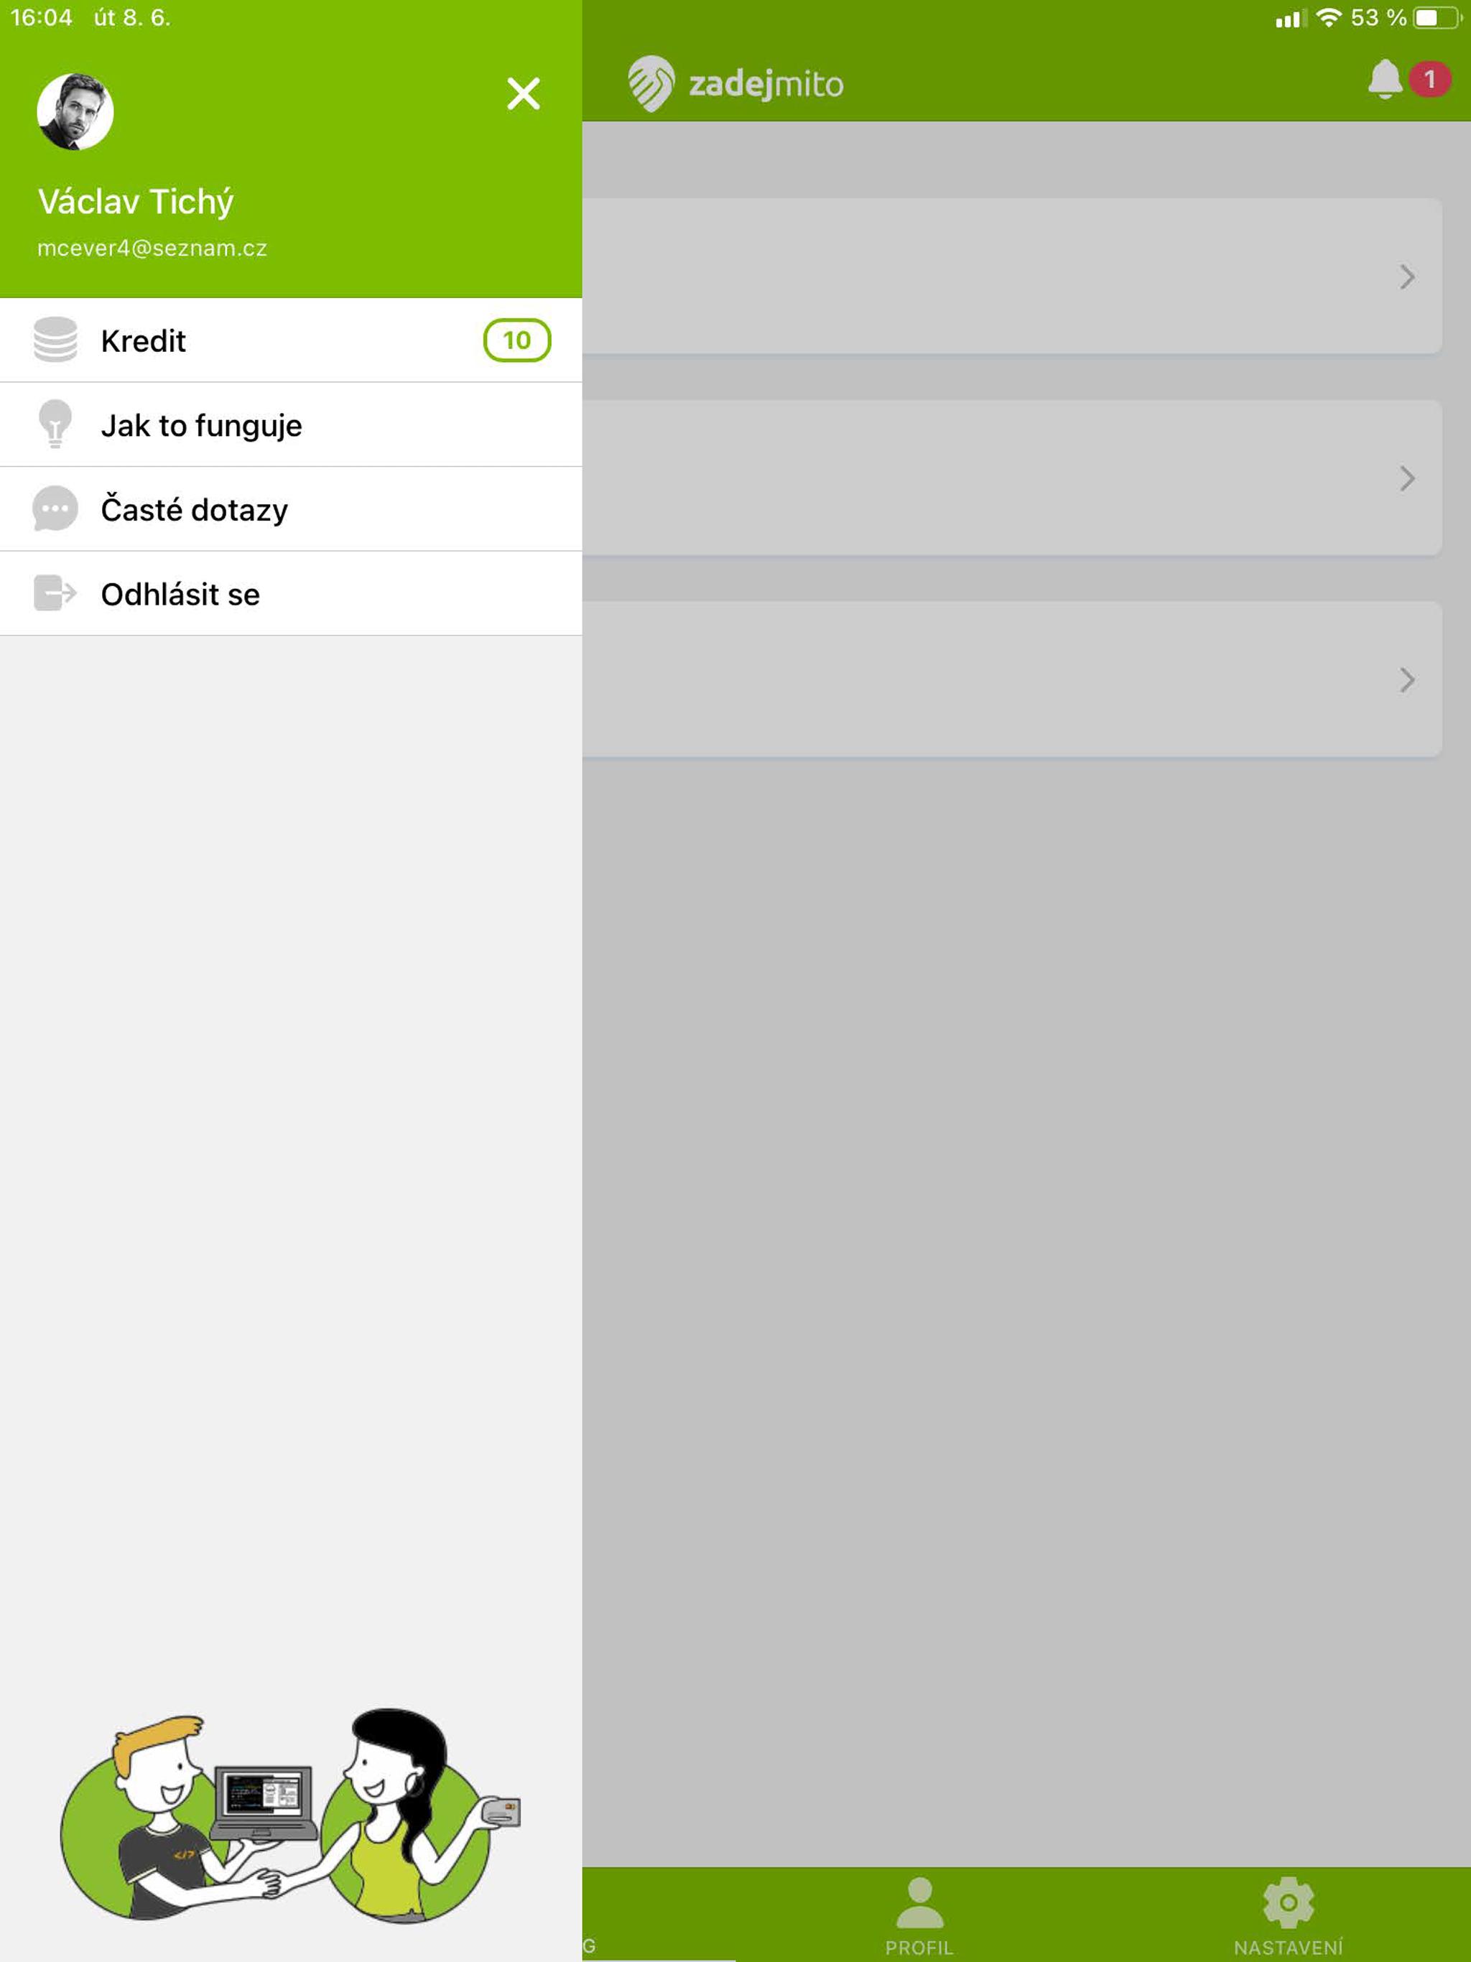Image resolution: width=1471 pixels, height=1962 pixels.
Task: Tap the mcever4@seznam.cz email text
Action: 152,248
